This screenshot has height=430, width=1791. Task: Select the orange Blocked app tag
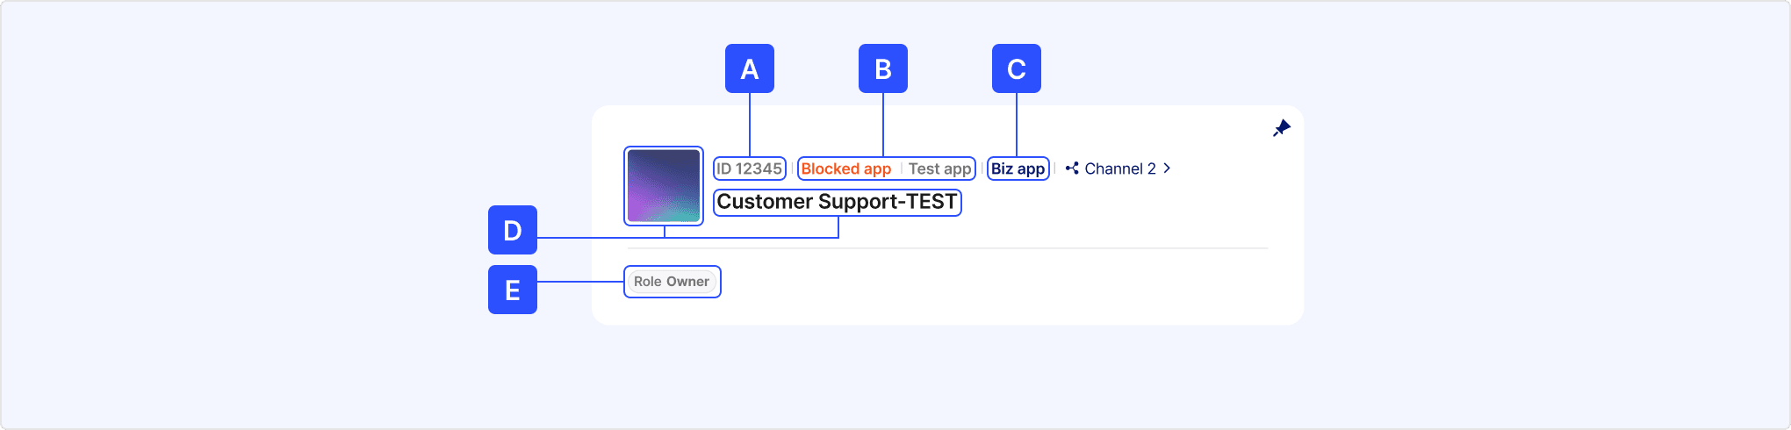pos(845,168)
